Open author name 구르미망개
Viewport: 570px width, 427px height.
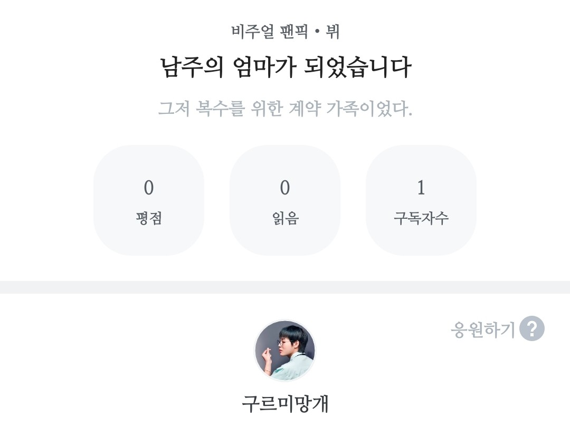pyautogui.click(x=285, y=404)
